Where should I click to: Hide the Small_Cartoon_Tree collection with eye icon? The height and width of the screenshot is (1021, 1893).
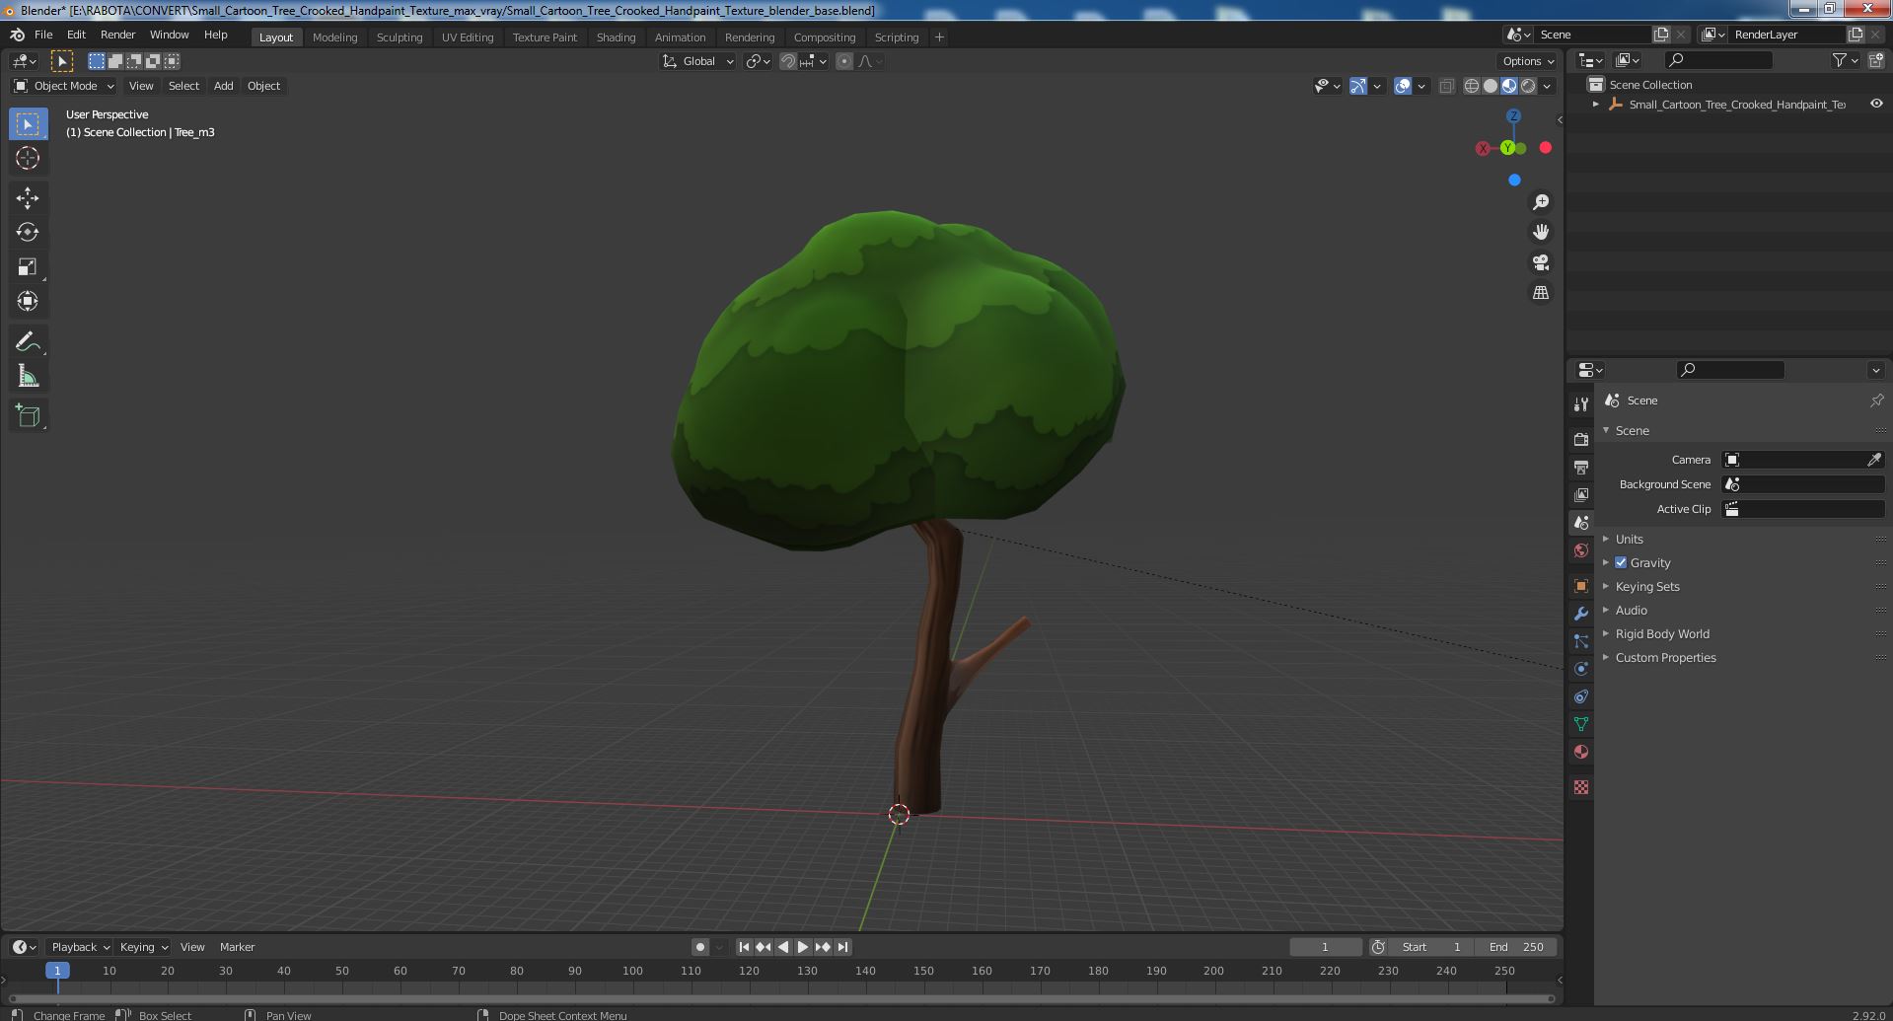1875,104
